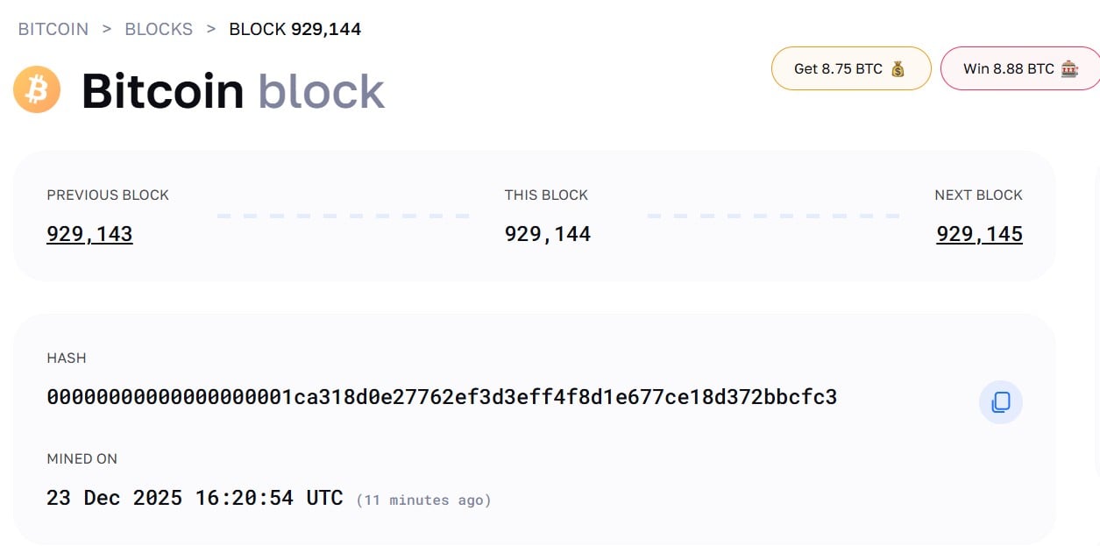Image resolution: width=1100 pixels, height=546 pixels.
Task: Navigate to previous block 929,143
Action: coord(89,233)
